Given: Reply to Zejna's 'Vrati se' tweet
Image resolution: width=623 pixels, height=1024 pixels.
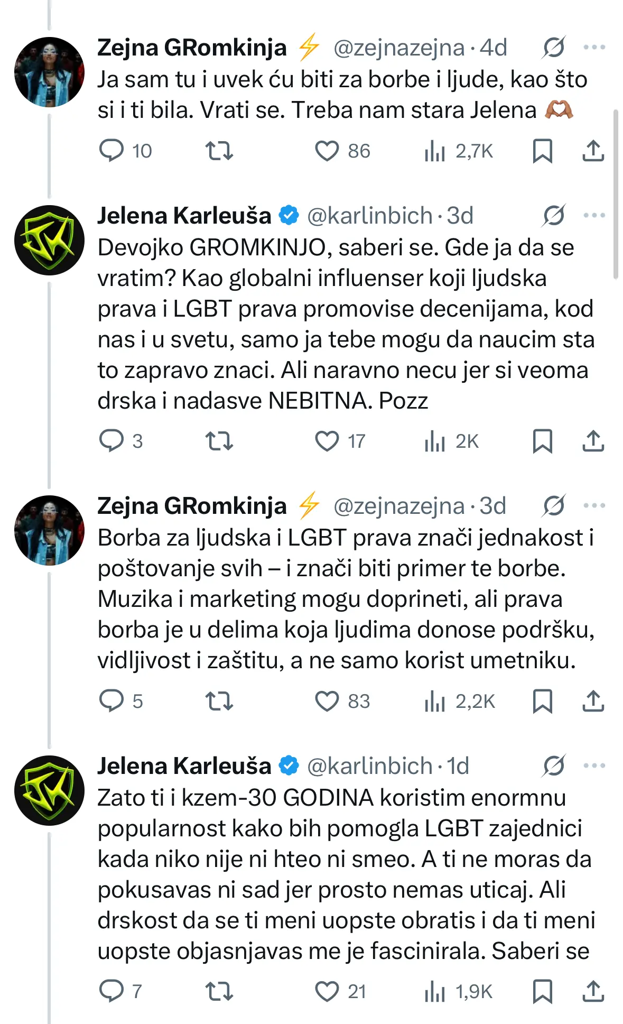Looking at the screenshot, I should point(111,151).
